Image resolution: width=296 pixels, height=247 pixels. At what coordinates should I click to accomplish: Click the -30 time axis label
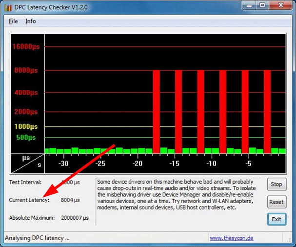63,164
